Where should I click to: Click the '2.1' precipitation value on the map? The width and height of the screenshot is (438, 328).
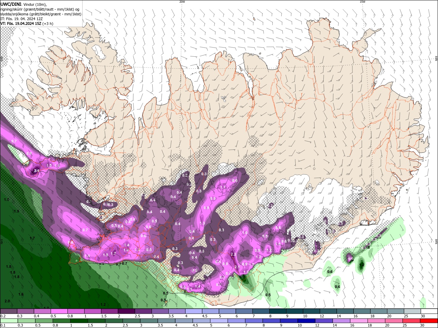(237, 267)
